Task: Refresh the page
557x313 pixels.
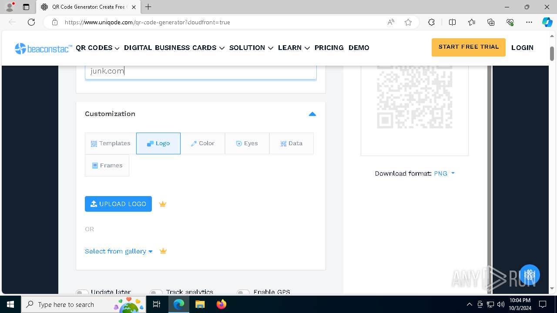Action: [x=31, y=22]
